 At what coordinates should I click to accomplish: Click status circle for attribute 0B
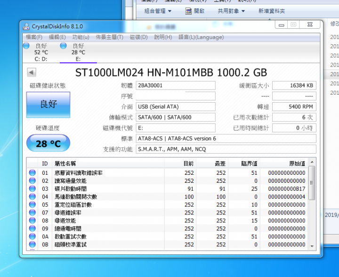pyautogui.click(x=32, y=244)
